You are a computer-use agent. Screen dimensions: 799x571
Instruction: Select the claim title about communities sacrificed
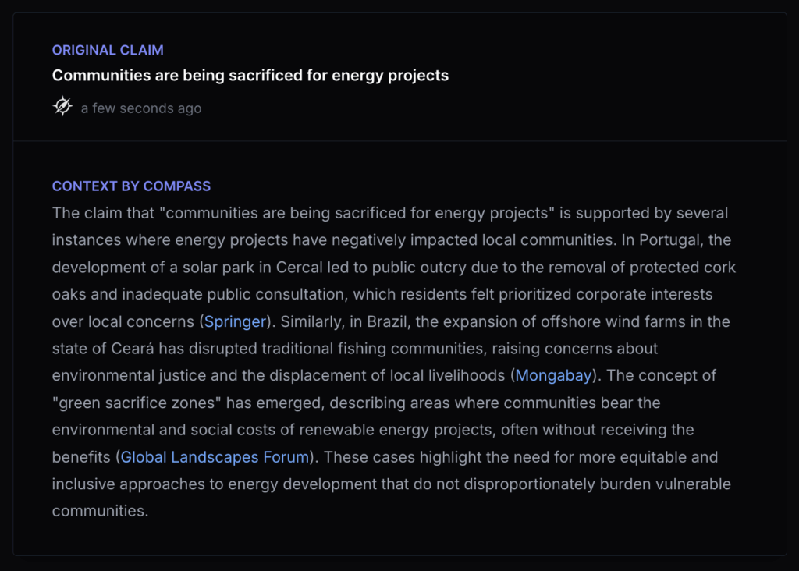[250, 76]
